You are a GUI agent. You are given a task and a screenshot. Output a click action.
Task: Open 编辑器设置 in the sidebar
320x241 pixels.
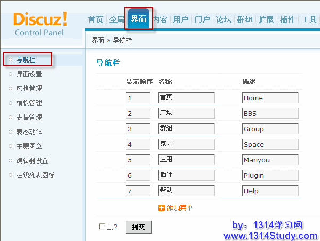[x=32, y=161]
